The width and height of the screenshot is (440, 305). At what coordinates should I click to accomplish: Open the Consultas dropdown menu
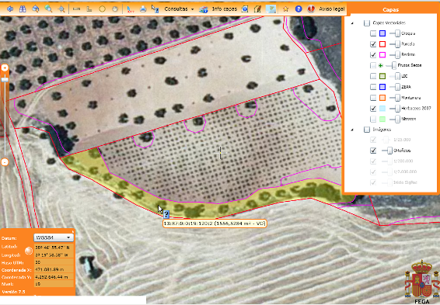(x=179, y=9)
